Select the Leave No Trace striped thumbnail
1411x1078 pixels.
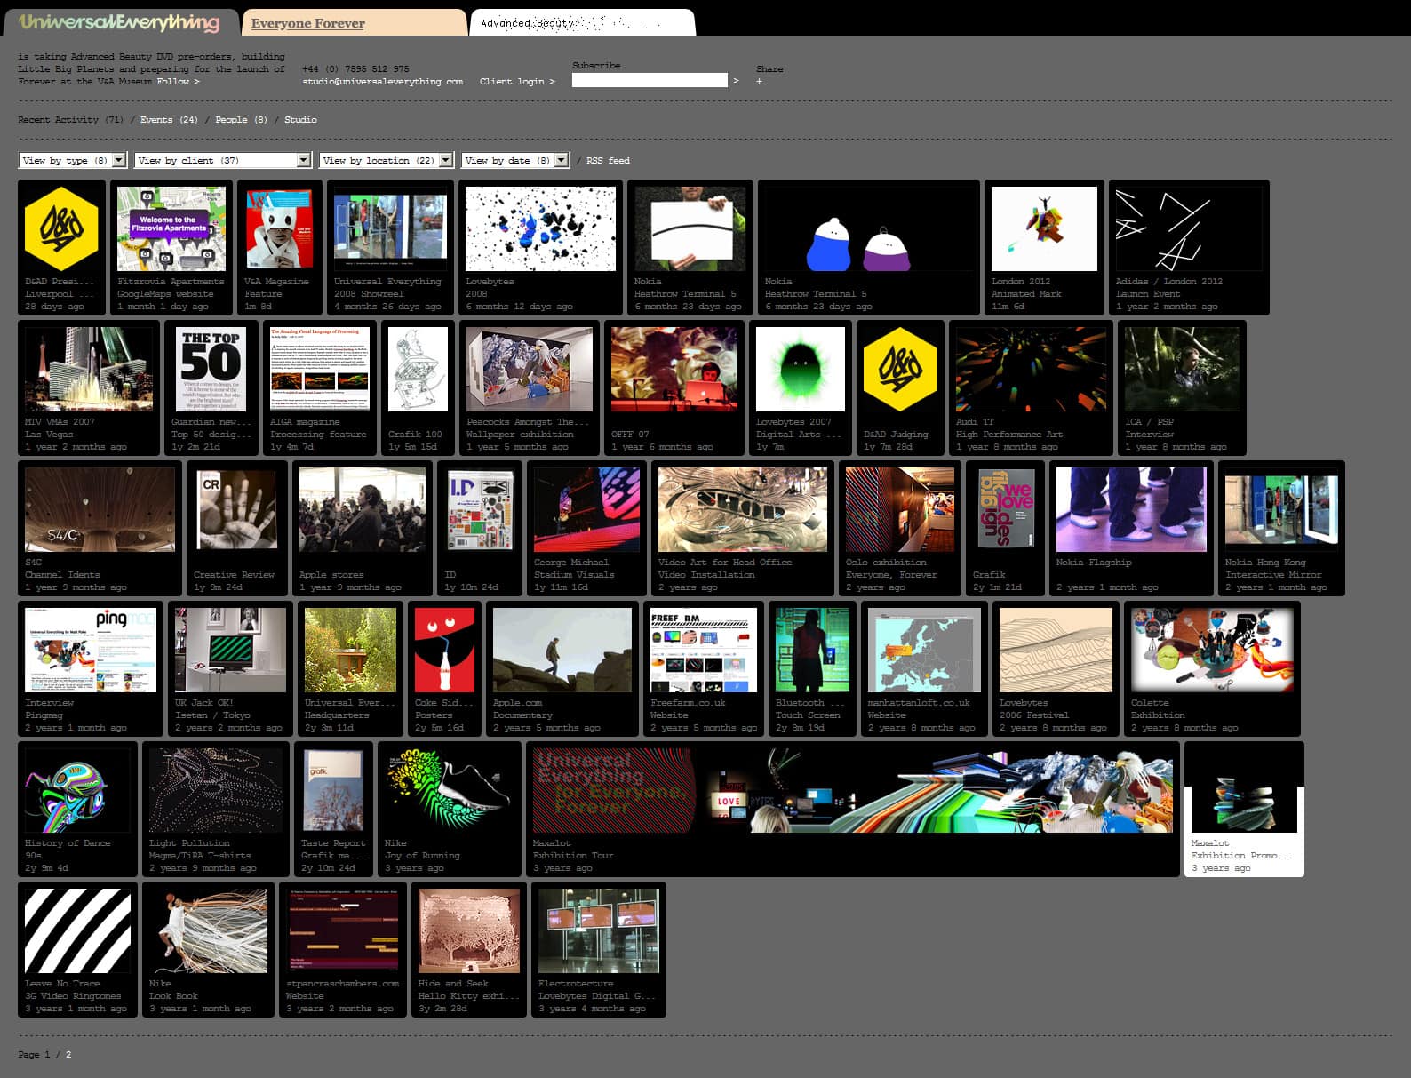77,930
